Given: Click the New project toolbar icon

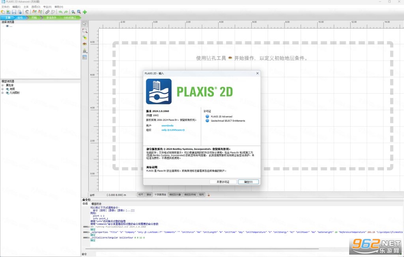Looking at the screenshot, I should click(3, 12).
